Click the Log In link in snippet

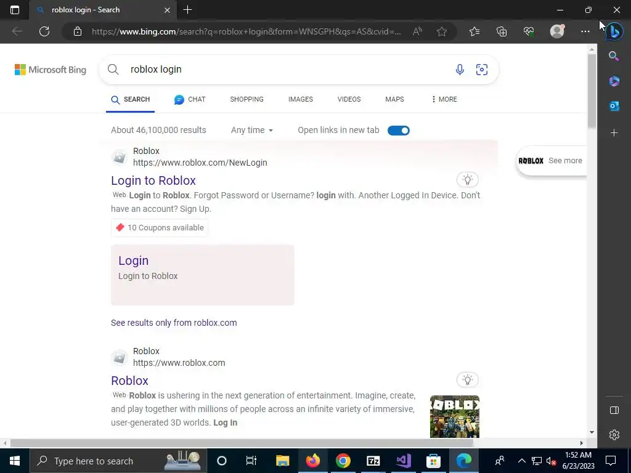point(225,422)
